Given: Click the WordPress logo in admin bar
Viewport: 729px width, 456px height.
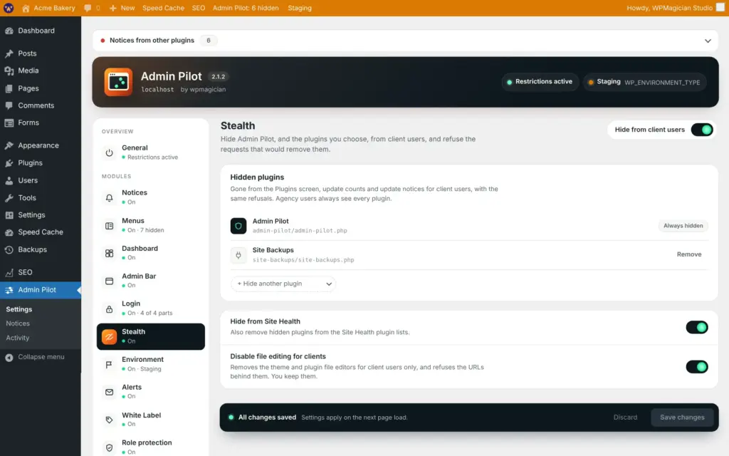Looking at the screenshot, I should 9,8.
